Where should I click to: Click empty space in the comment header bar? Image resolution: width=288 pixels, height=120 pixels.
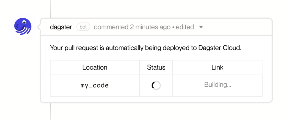click(237, 27)
